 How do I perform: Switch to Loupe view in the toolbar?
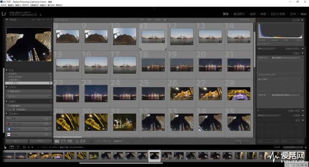[x=63, y=141]
